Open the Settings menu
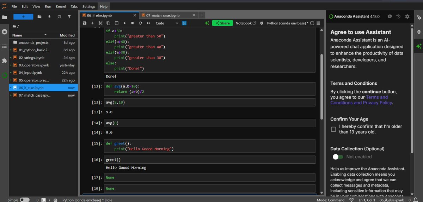The width and height of the screenshot is (423, 202). pyautogui.click(x=89, y=6)
